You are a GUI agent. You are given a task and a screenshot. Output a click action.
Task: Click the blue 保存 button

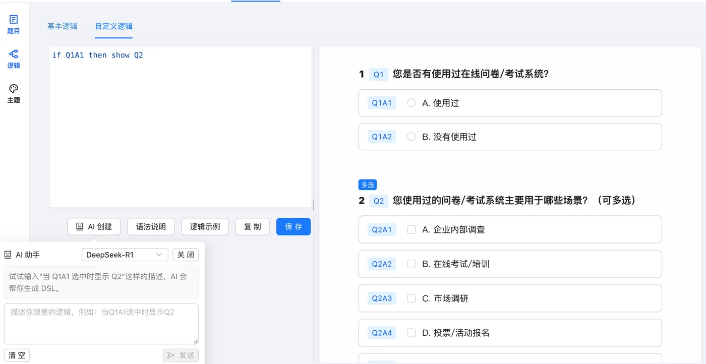(293, 227)
